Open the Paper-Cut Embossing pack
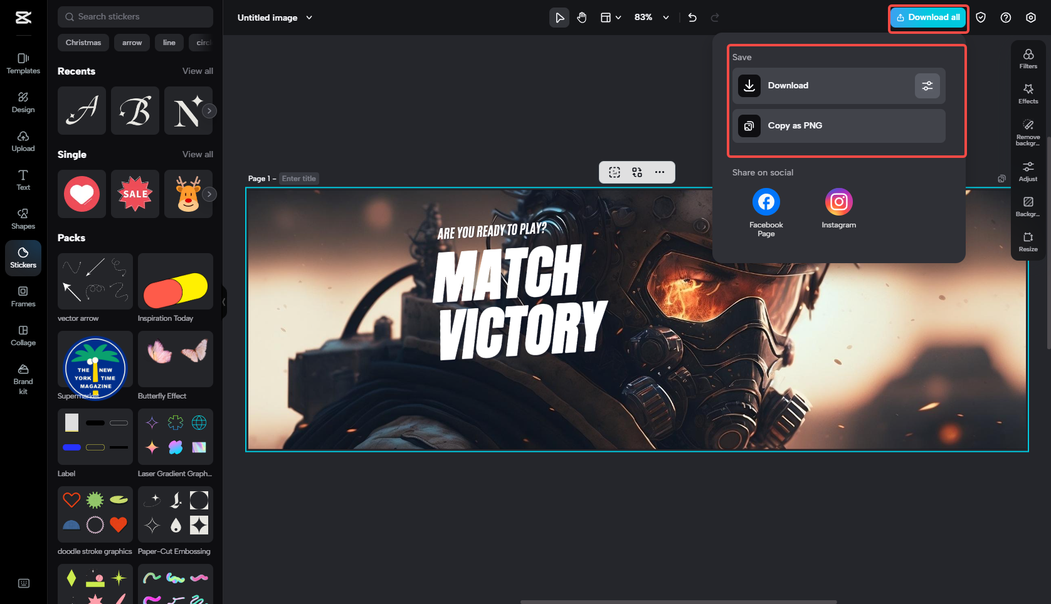Viewport: 1051px width, 604px height. 176,514
